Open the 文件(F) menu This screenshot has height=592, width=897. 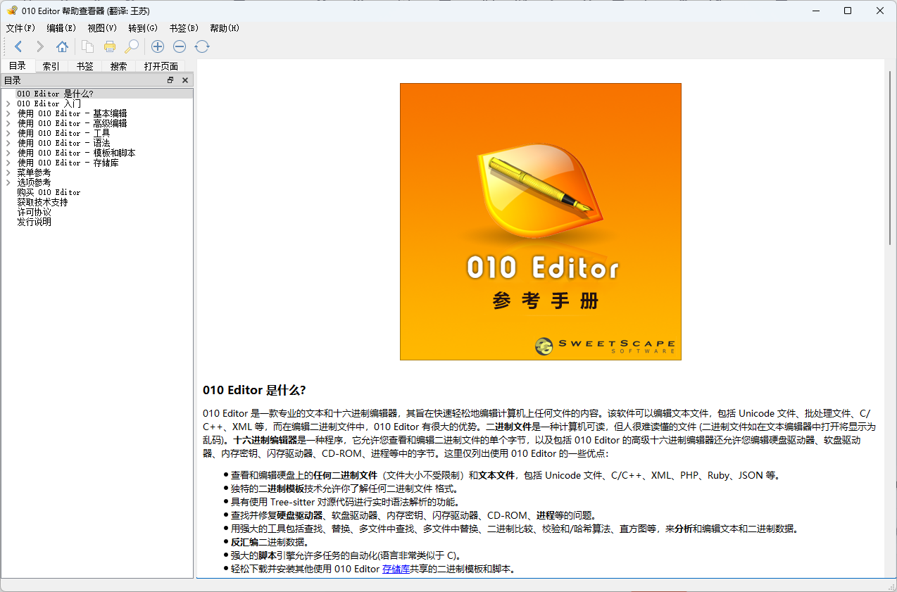pyautogui.click(x=20, y=28)
